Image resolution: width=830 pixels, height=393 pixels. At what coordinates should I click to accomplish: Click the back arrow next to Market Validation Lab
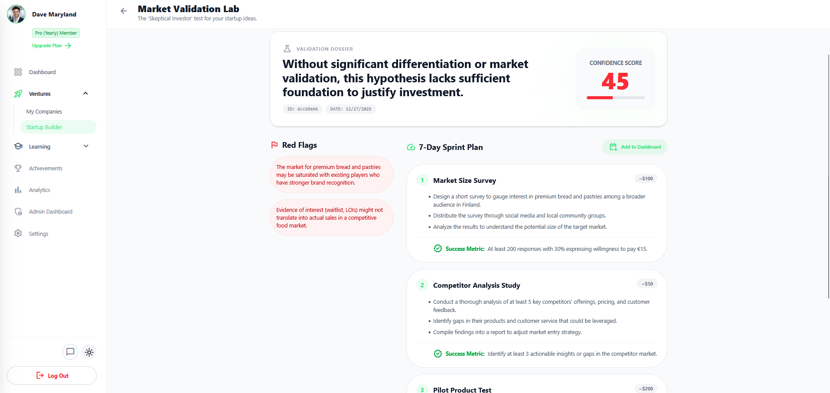tap(124, 11)
